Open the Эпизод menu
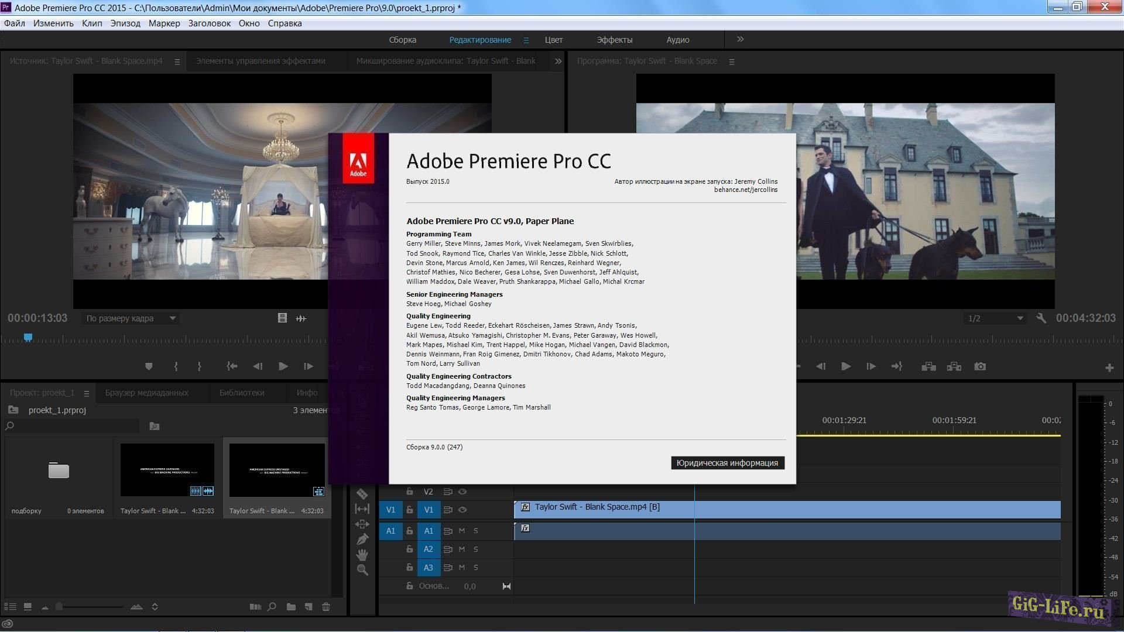 point(125,23)
